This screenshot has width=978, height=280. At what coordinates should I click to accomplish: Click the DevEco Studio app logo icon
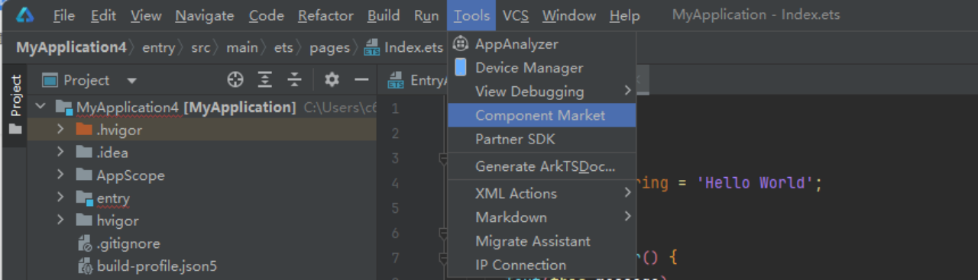pyautogui.click(x=25, y=14)
